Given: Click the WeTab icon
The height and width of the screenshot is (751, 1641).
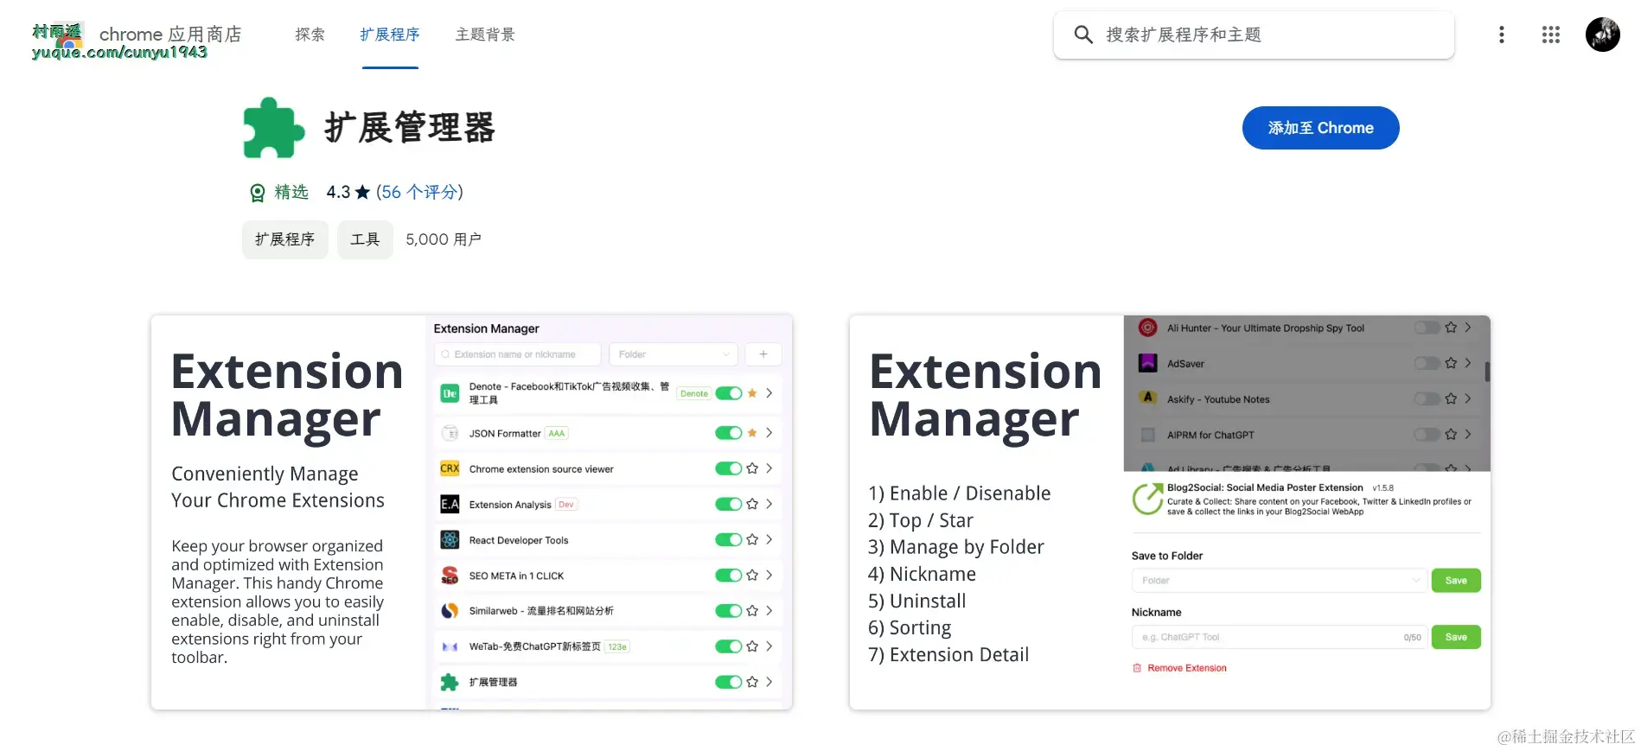Looking at the screenshot, I should click(450, 646).
